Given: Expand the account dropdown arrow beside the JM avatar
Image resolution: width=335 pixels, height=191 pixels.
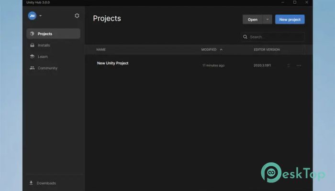Looking at the screenshot, I should 40,16.
